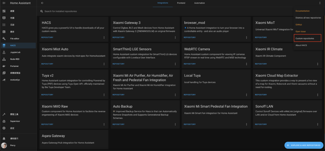Click the Xiaomi MIoT card title

265,23
